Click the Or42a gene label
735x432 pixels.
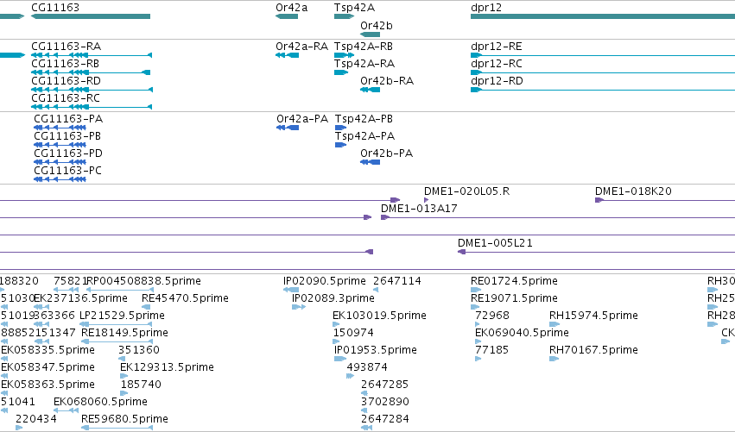(x=292, y=8)
